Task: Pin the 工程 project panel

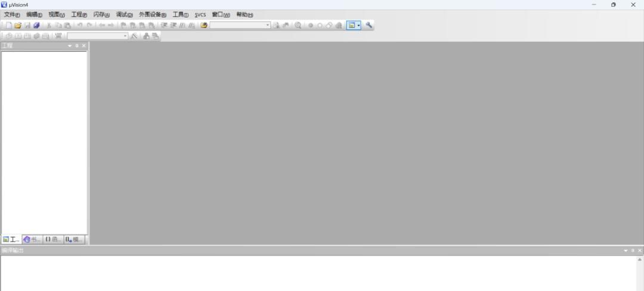Action: point(76,46)
